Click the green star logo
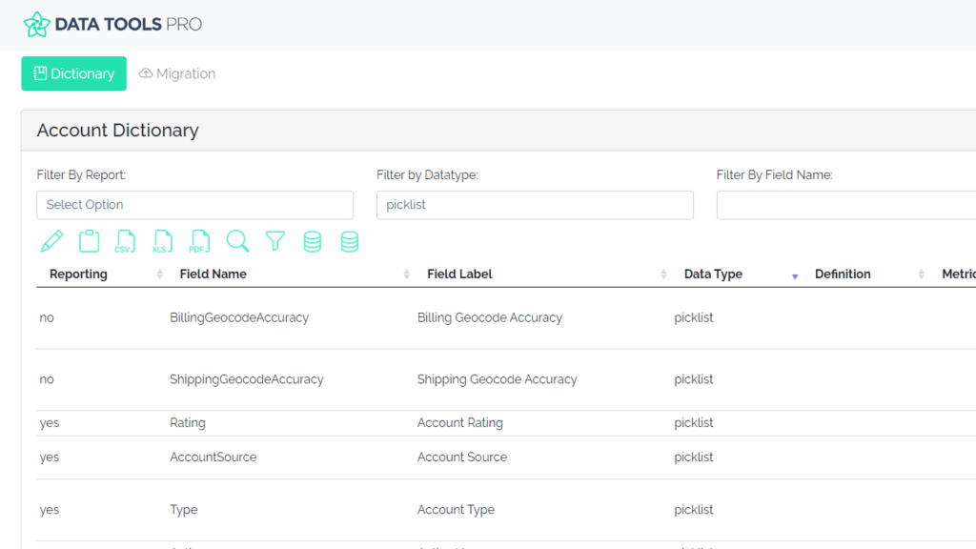 (36, 24)
